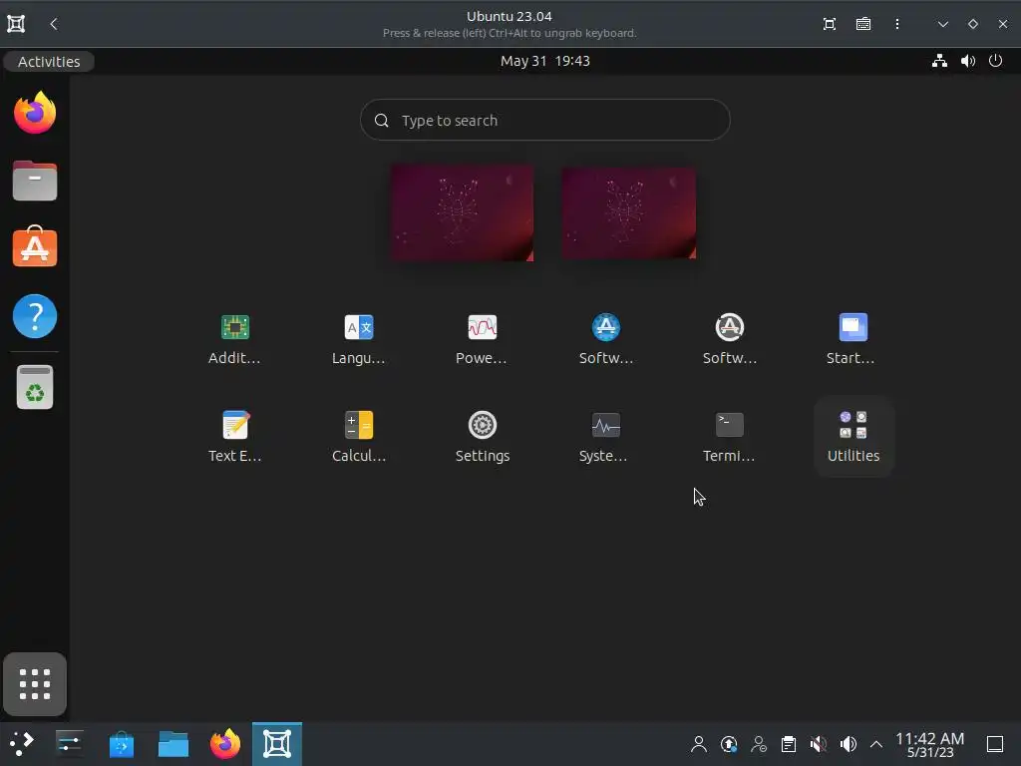Screen dimensions: 1021x766
Task: Click the viewer logo icon in title bar
Action: point(16,24)
